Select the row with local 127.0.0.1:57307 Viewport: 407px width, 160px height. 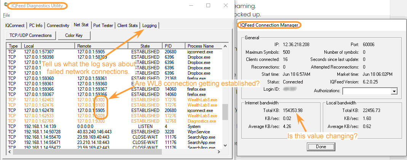click(x=114, y=52)
